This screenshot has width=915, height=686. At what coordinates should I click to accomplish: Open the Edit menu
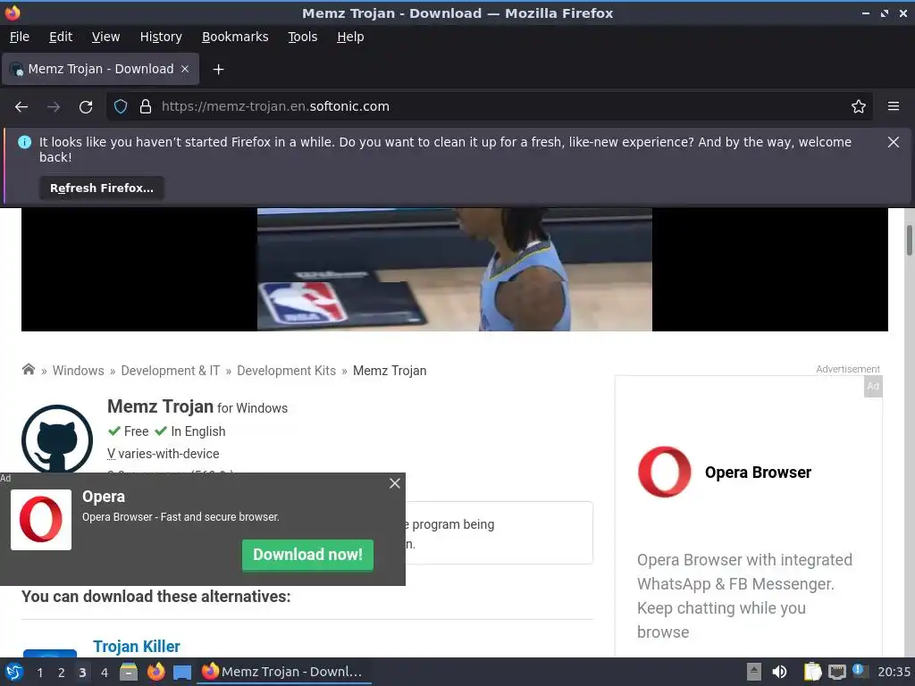[61, 37]
